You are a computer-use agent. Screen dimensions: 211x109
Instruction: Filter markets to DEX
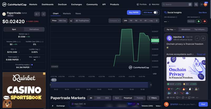pyautogui.click(x=107, y=98)
